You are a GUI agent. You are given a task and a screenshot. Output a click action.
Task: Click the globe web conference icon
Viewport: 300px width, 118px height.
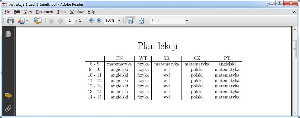click(x=37, y=21)
